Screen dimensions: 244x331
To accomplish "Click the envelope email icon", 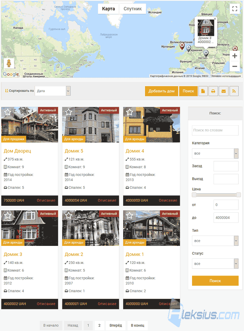I will 223,91.
